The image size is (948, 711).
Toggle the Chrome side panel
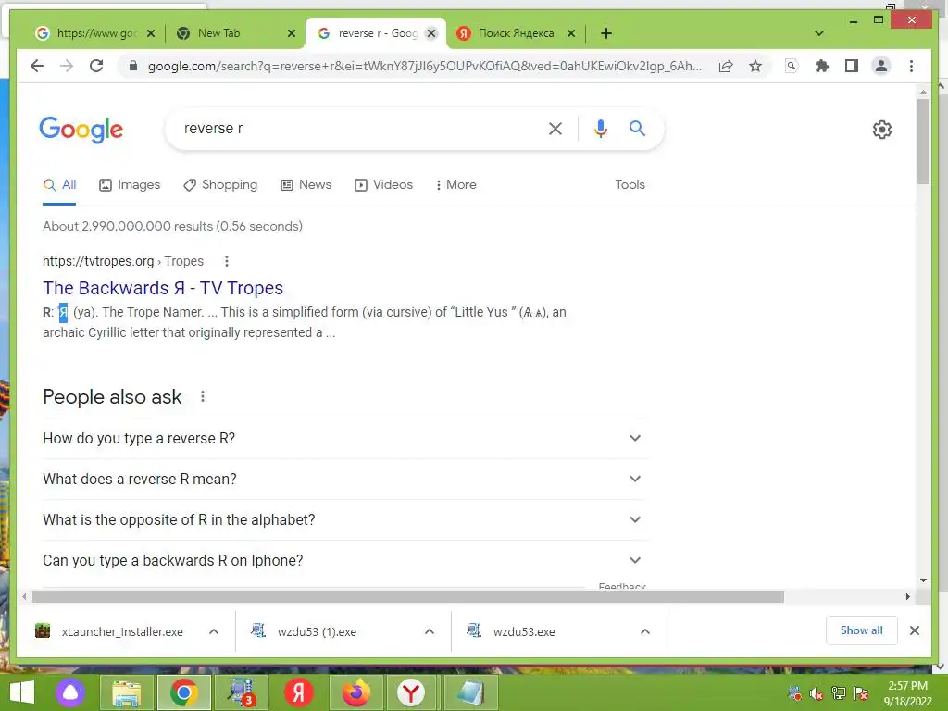(852, 66)
